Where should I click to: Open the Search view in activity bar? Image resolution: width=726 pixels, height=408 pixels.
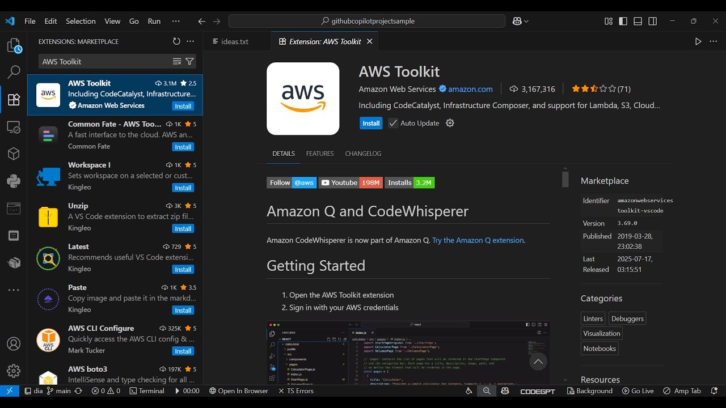[14, 72]
